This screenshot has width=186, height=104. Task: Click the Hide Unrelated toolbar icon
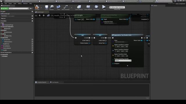pos(65,8)
